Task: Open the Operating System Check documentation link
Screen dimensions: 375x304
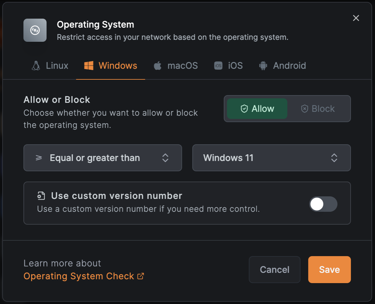Action: 78,276
